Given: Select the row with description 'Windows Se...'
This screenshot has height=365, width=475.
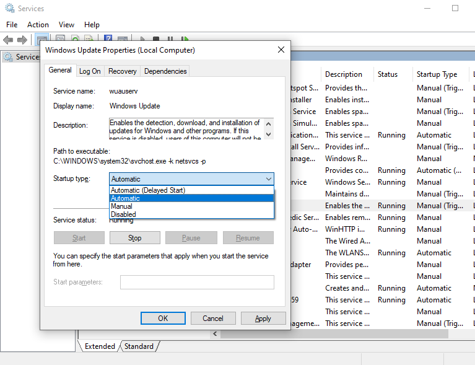Looking at the screenshot, I should pos(383,182).
